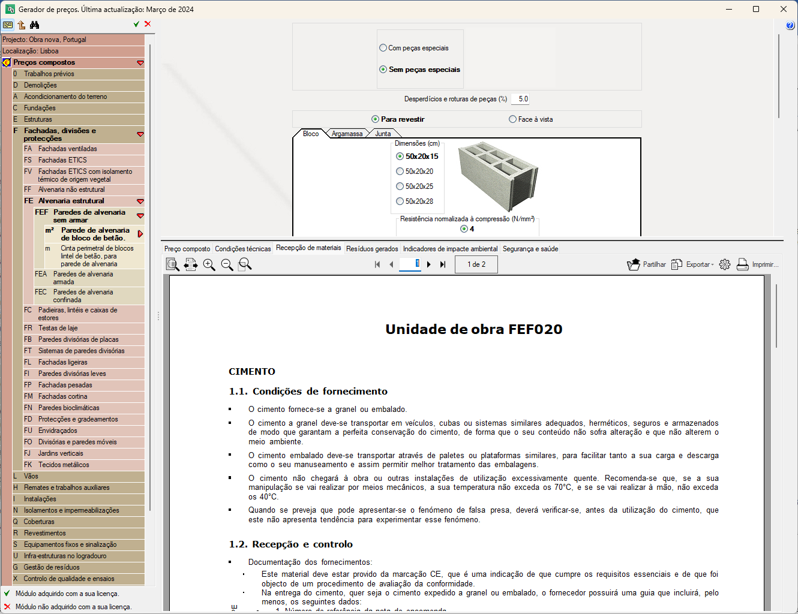Go to next page of the report
The height and width of the screenshot is (614, 798).
[428, 264]
